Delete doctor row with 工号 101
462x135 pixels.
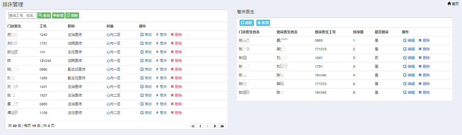pyautogui.click(x=176, y=52)
